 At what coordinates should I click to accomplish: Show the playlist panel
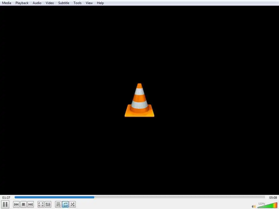(x=58, y=204)
